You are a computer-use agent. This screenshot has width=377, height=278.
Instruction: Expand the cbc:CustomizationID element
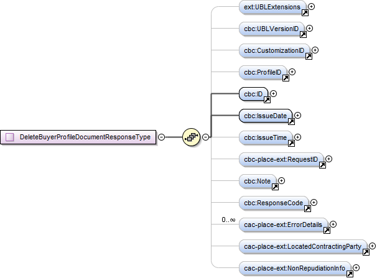[x=315, y=50]
